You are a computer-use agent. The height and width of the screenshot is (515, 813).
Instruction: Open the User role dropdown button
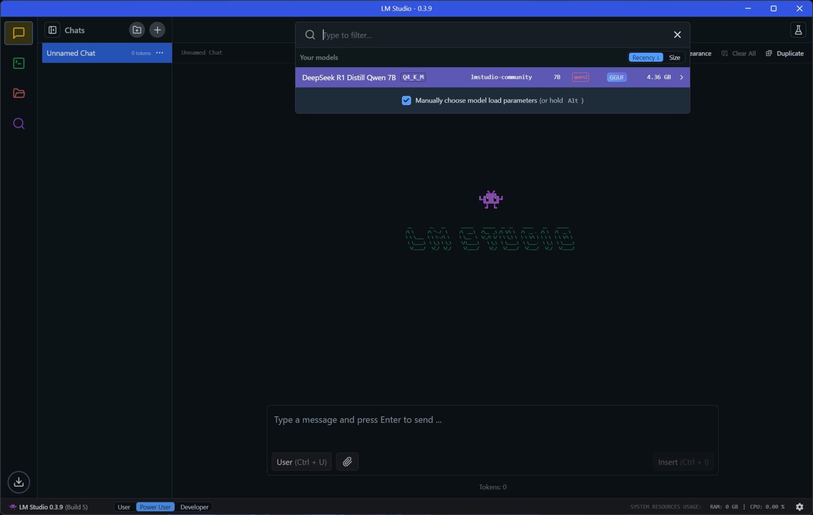click(301, 462)
